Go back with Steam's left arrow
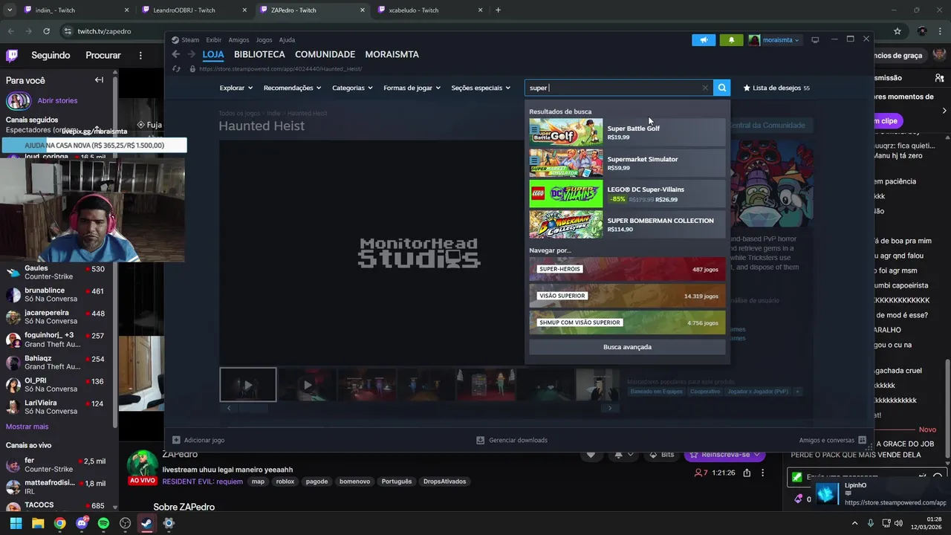 tap(176, 54)
